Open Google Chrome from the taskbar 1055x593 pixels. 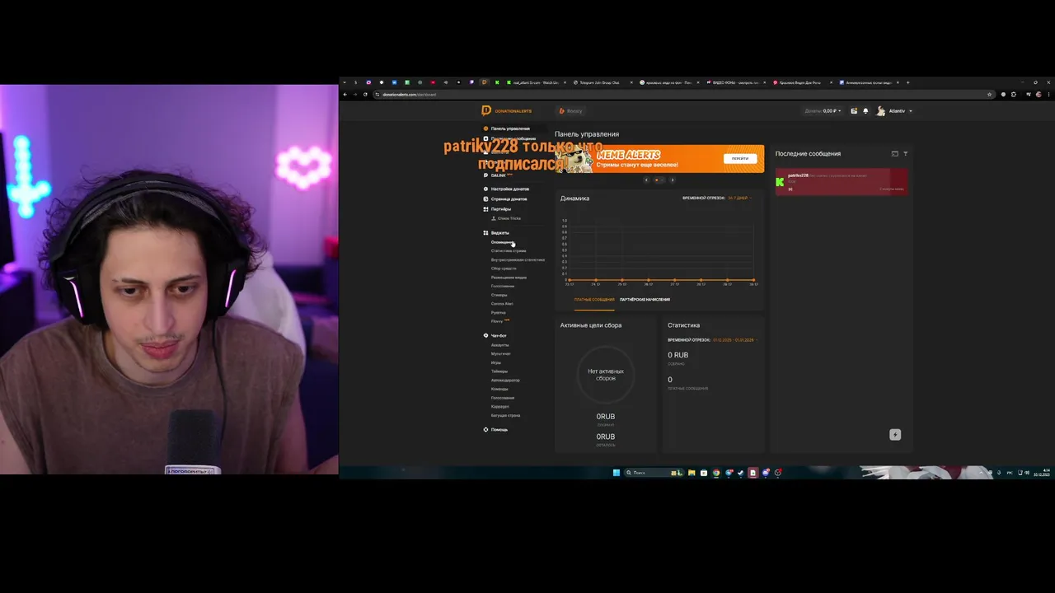pyautogui.click(x=716, y=473)
